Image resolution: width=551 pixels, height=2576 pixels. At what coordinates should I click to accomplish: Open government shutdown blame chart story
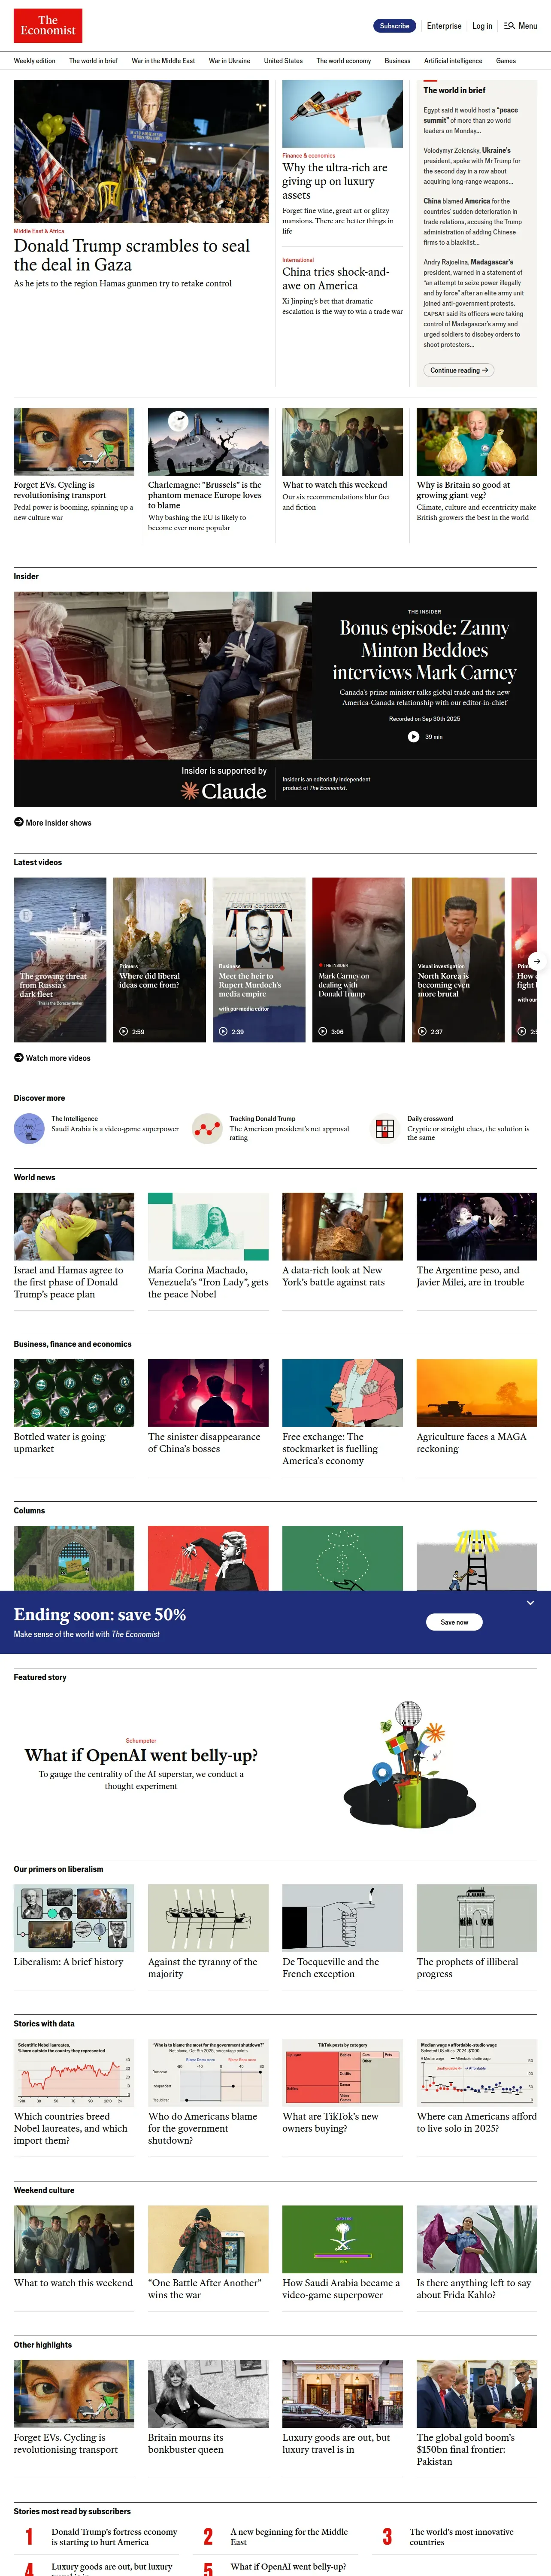(x=203, y=2128)
